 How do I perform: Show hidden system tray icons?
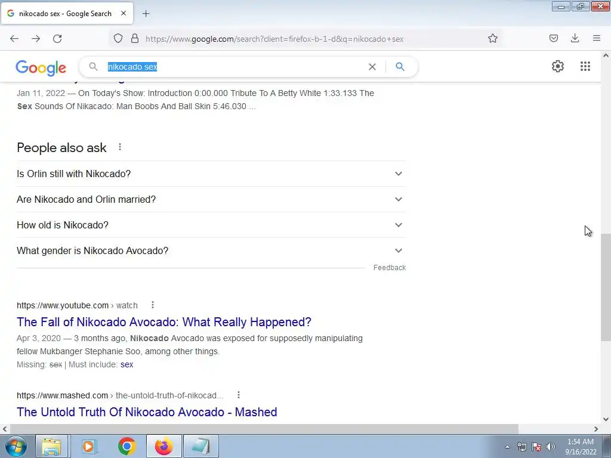coord(507,447)
